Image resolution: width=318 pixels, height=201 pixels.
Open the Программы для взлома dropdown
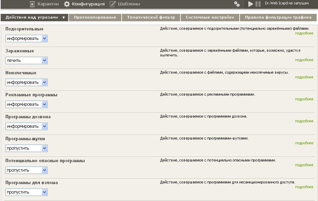click(27, 192)
